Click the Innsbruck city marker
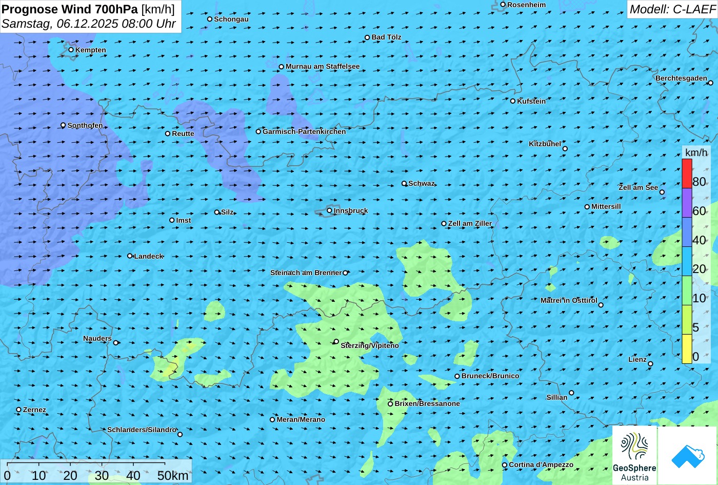Viewport: 718px width, 485px height. 329,210
